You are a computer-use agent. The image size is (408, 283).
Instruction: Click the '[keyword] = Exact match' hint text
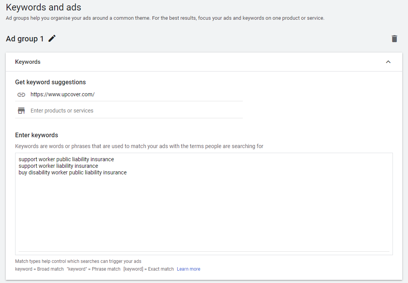pos(149,269)
